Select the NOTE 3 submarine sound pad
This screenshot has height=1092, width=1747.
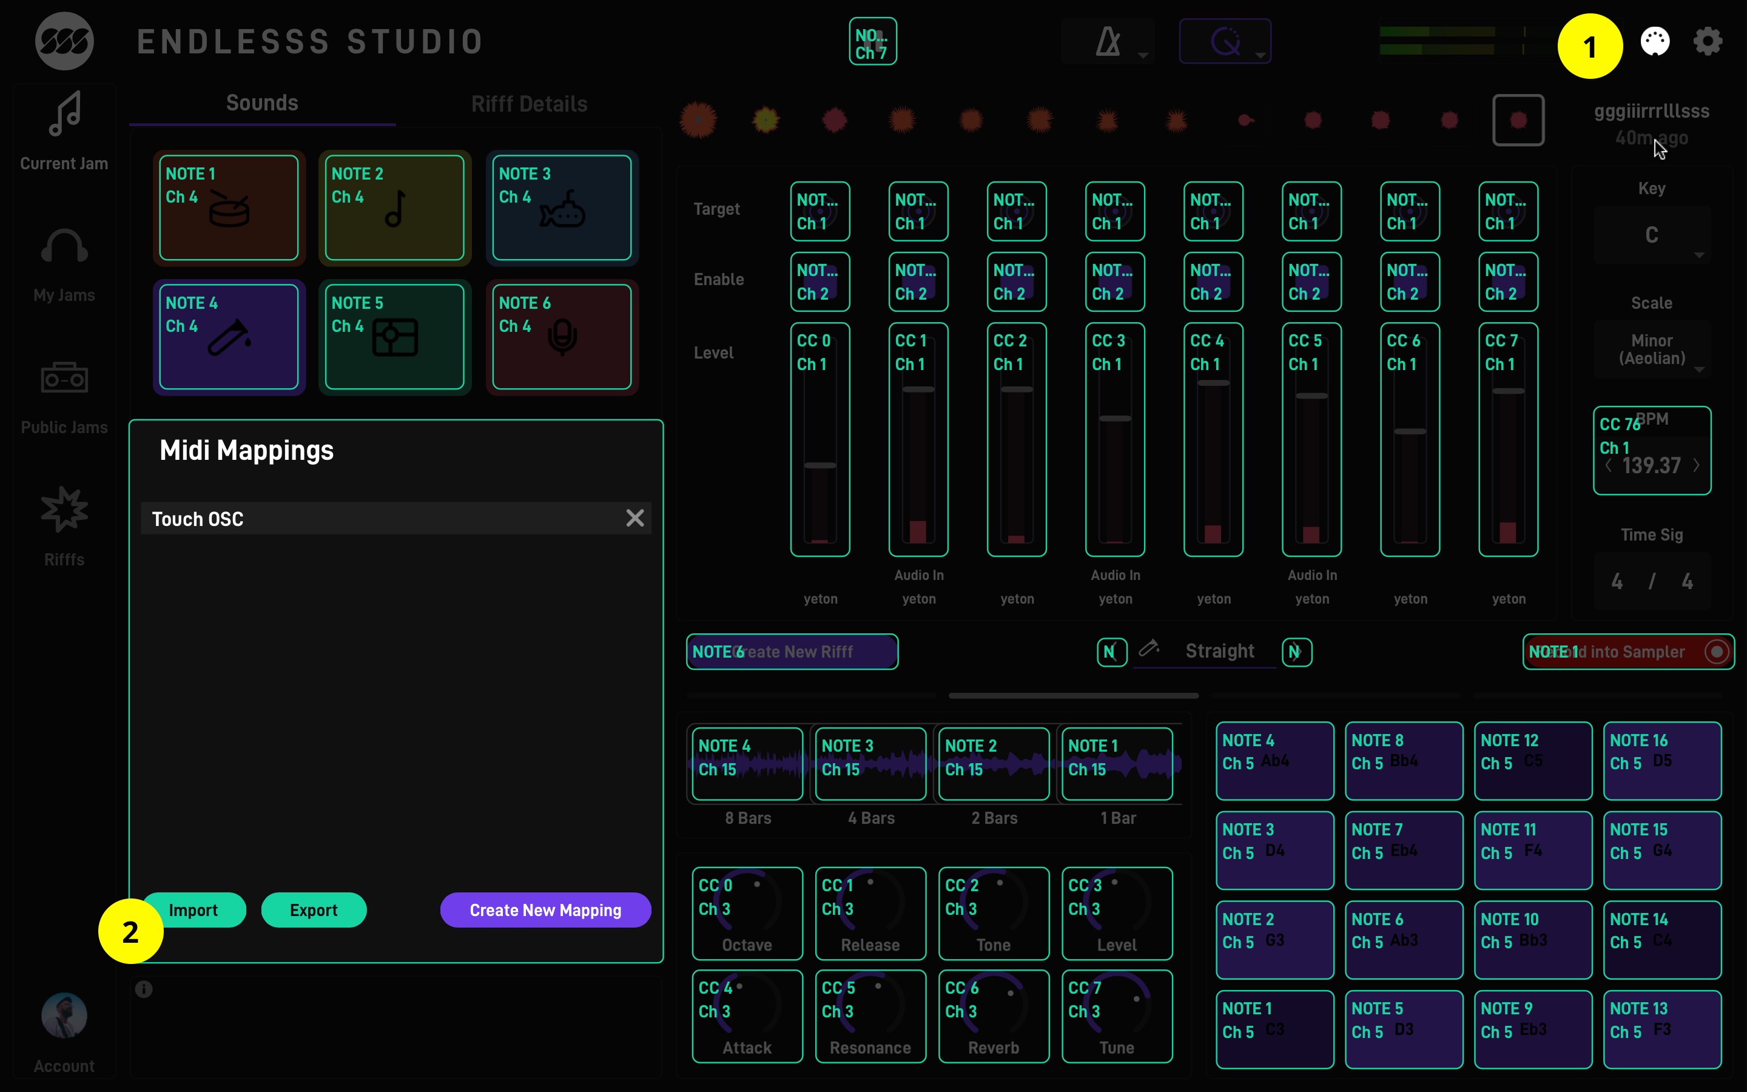coord(562,208)
